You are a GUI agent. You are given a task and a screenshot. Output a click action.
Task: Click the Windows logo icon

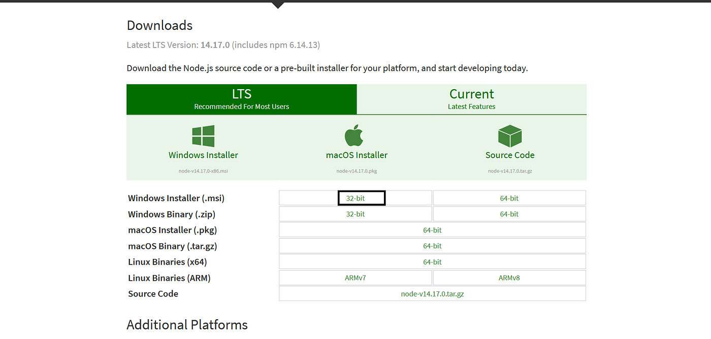(x=203, y=136)
